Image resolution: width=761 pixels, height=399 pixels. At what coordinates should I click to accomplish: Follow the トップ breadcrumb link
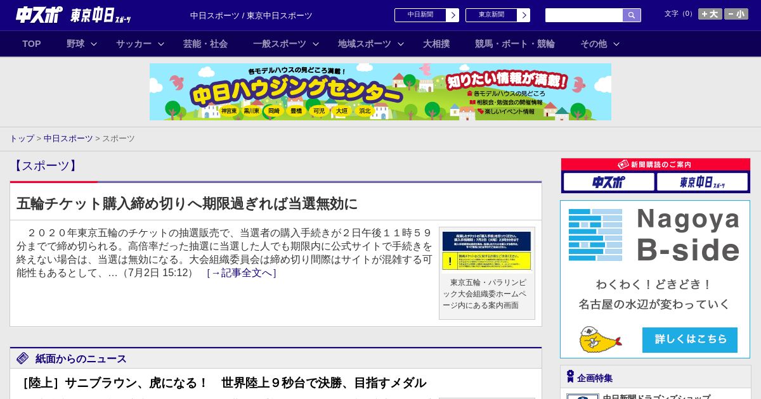click(22, 138)
